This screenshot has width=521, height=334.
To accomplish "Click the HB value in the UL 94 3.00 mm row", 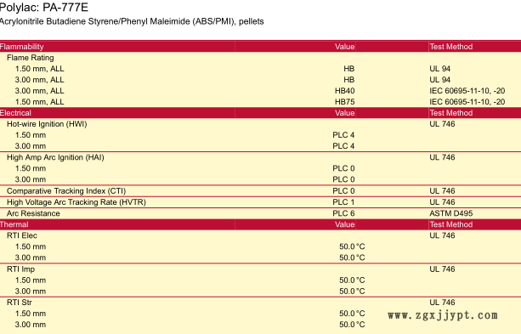I will click(348, 80).
